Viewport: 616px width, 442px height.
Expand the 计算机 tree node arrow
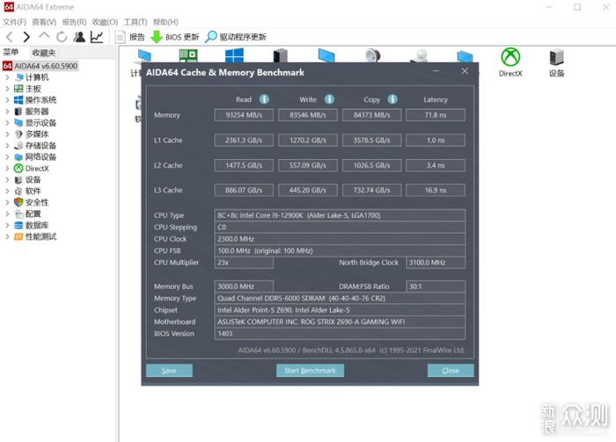pyautogui.click(x=7, y=77)
